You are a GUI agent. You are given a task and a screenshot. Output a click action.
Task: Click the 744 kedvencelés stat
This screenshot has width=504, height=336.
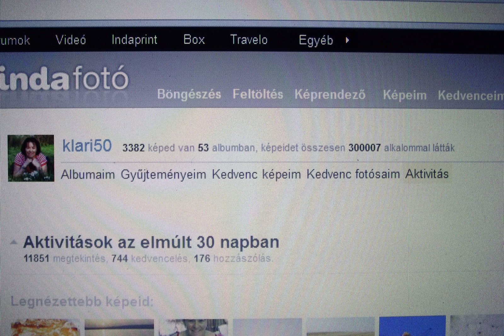pos(150,259)
